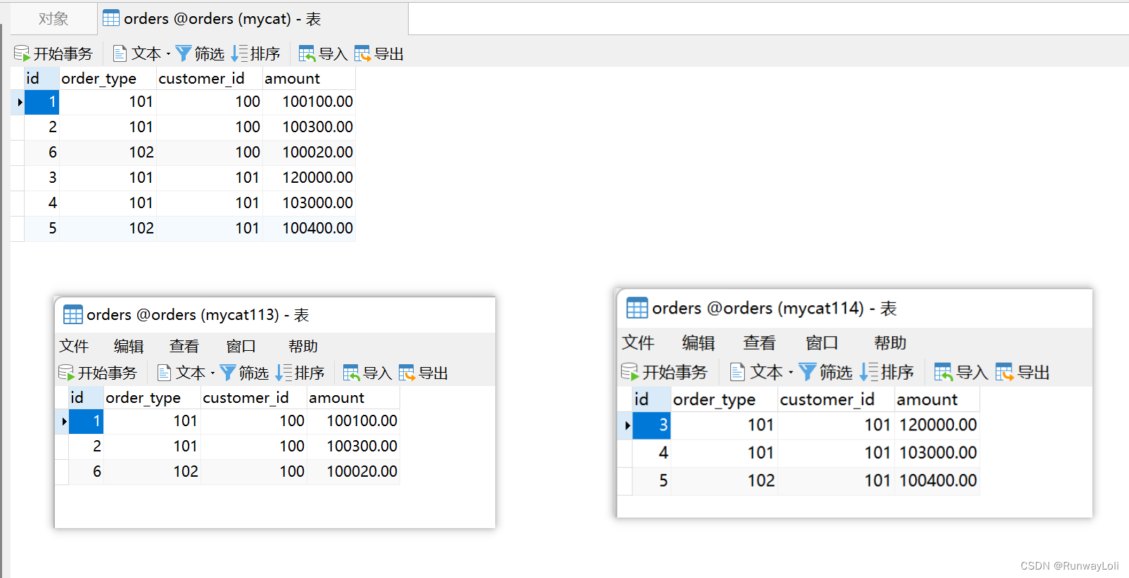Click 导出 export icon in main mycat toolbar
The image size is (1129, 578).
[x=362, y=53]
